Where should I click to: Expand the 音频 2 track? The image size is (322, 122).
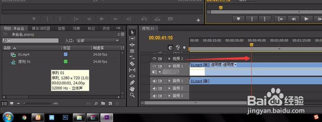pos(170,88)
